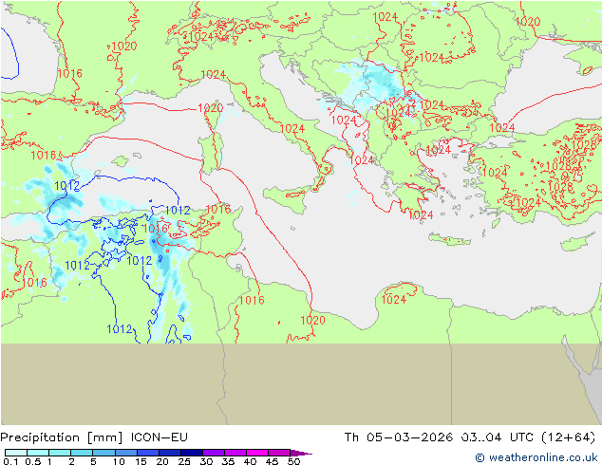Screen dimensions: 602x465
Task: Click the legend swatch between 5 and 10
Action: 103,453
